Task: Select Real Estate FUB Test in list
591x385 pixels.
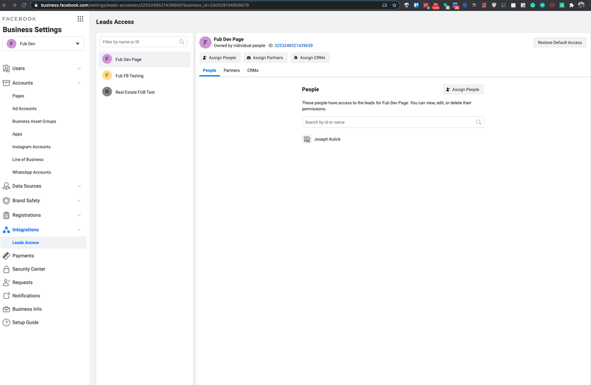Action: pyautogui.click(x=144, y=92)
